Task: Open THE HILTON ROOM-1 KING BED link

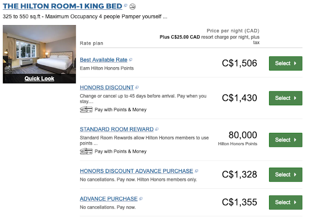Action: point(62,6)
